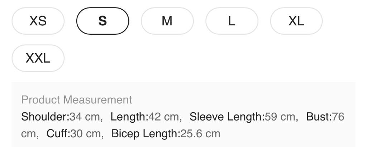The image size is (367, 147).
Task: Click the Bicep Length label
Action: pos(145,134)
